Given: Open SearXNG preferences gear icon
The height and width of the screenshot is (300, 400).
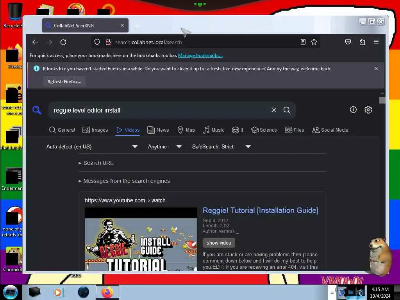Looking at the screenshot, I should pyautogui.click(x=368, y=110).
